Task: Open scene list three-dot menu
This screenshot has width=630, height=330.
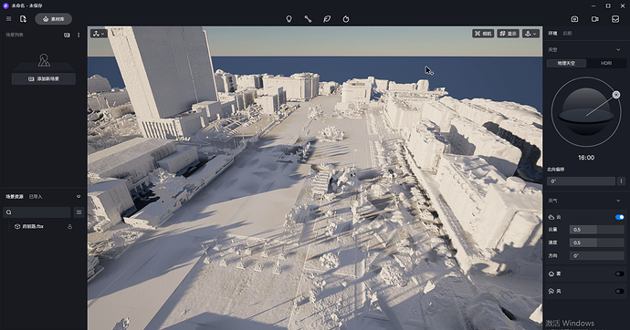Action: (79, 35)
